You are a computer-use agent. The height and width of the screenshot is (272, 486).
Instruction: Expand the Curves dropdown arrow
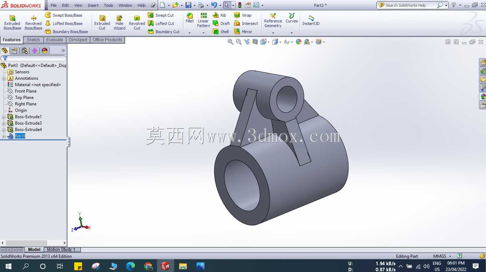coord(292,33)
